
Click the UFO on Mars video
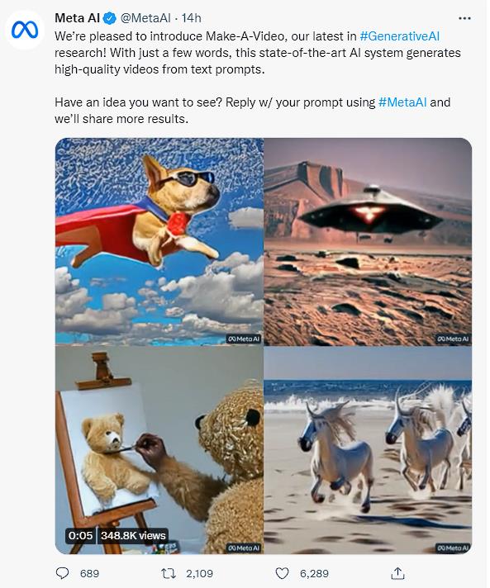pyautogui.click(x=368, y=241)
